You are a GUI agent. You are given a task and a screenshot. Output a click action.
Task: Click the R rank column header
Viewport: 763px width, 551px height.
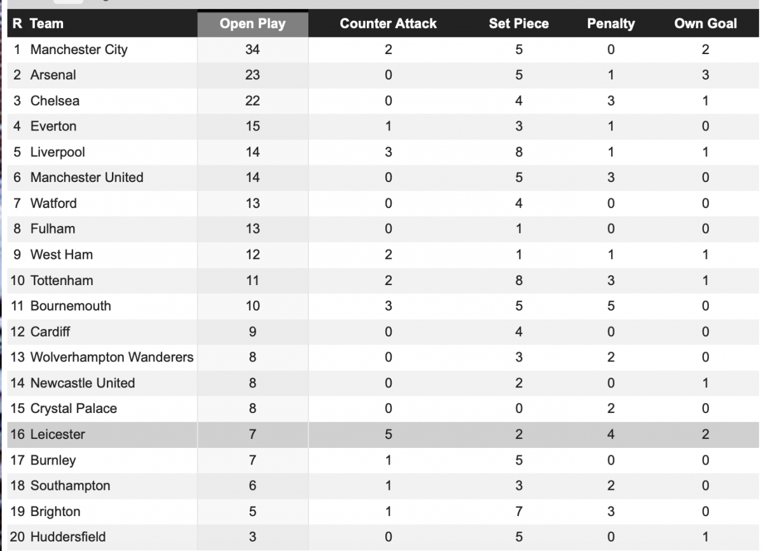pyautogui.click(x=17, y=24)
